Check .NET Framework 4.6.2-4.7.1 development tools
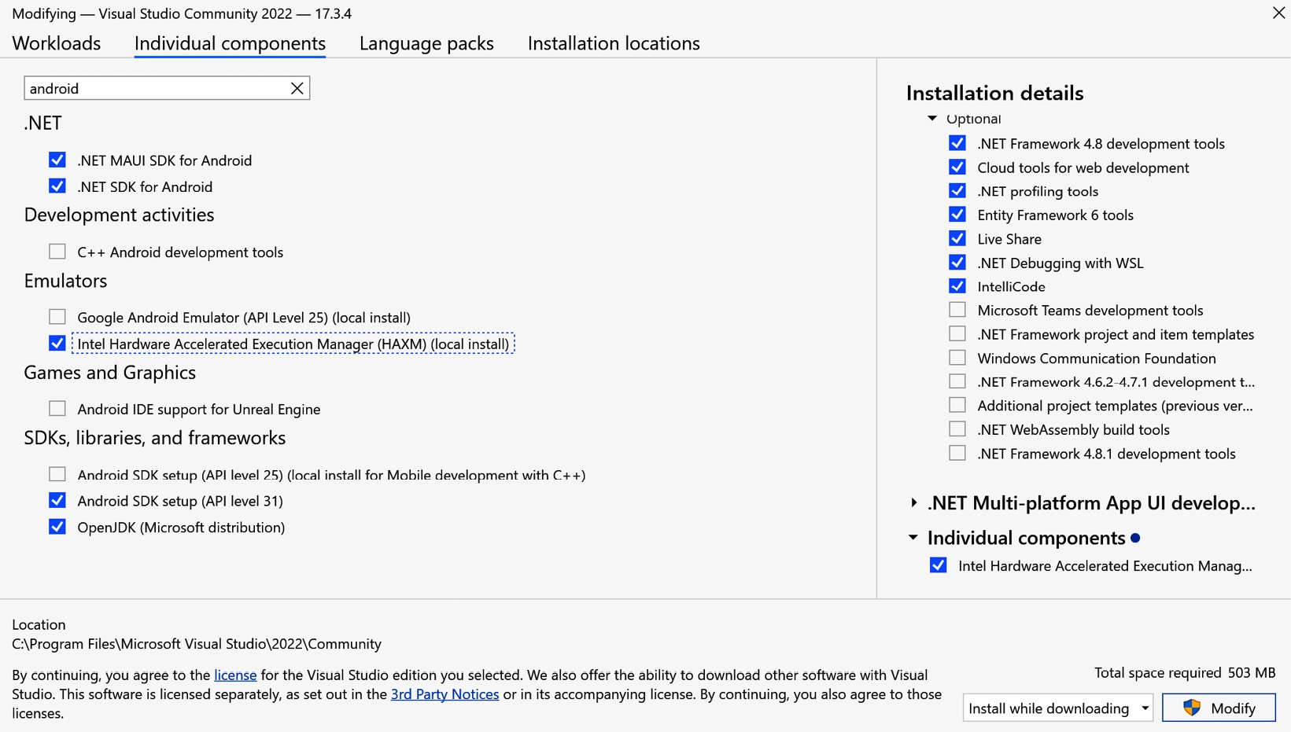Screen dimensions: 1291x732 click(957, 381)
